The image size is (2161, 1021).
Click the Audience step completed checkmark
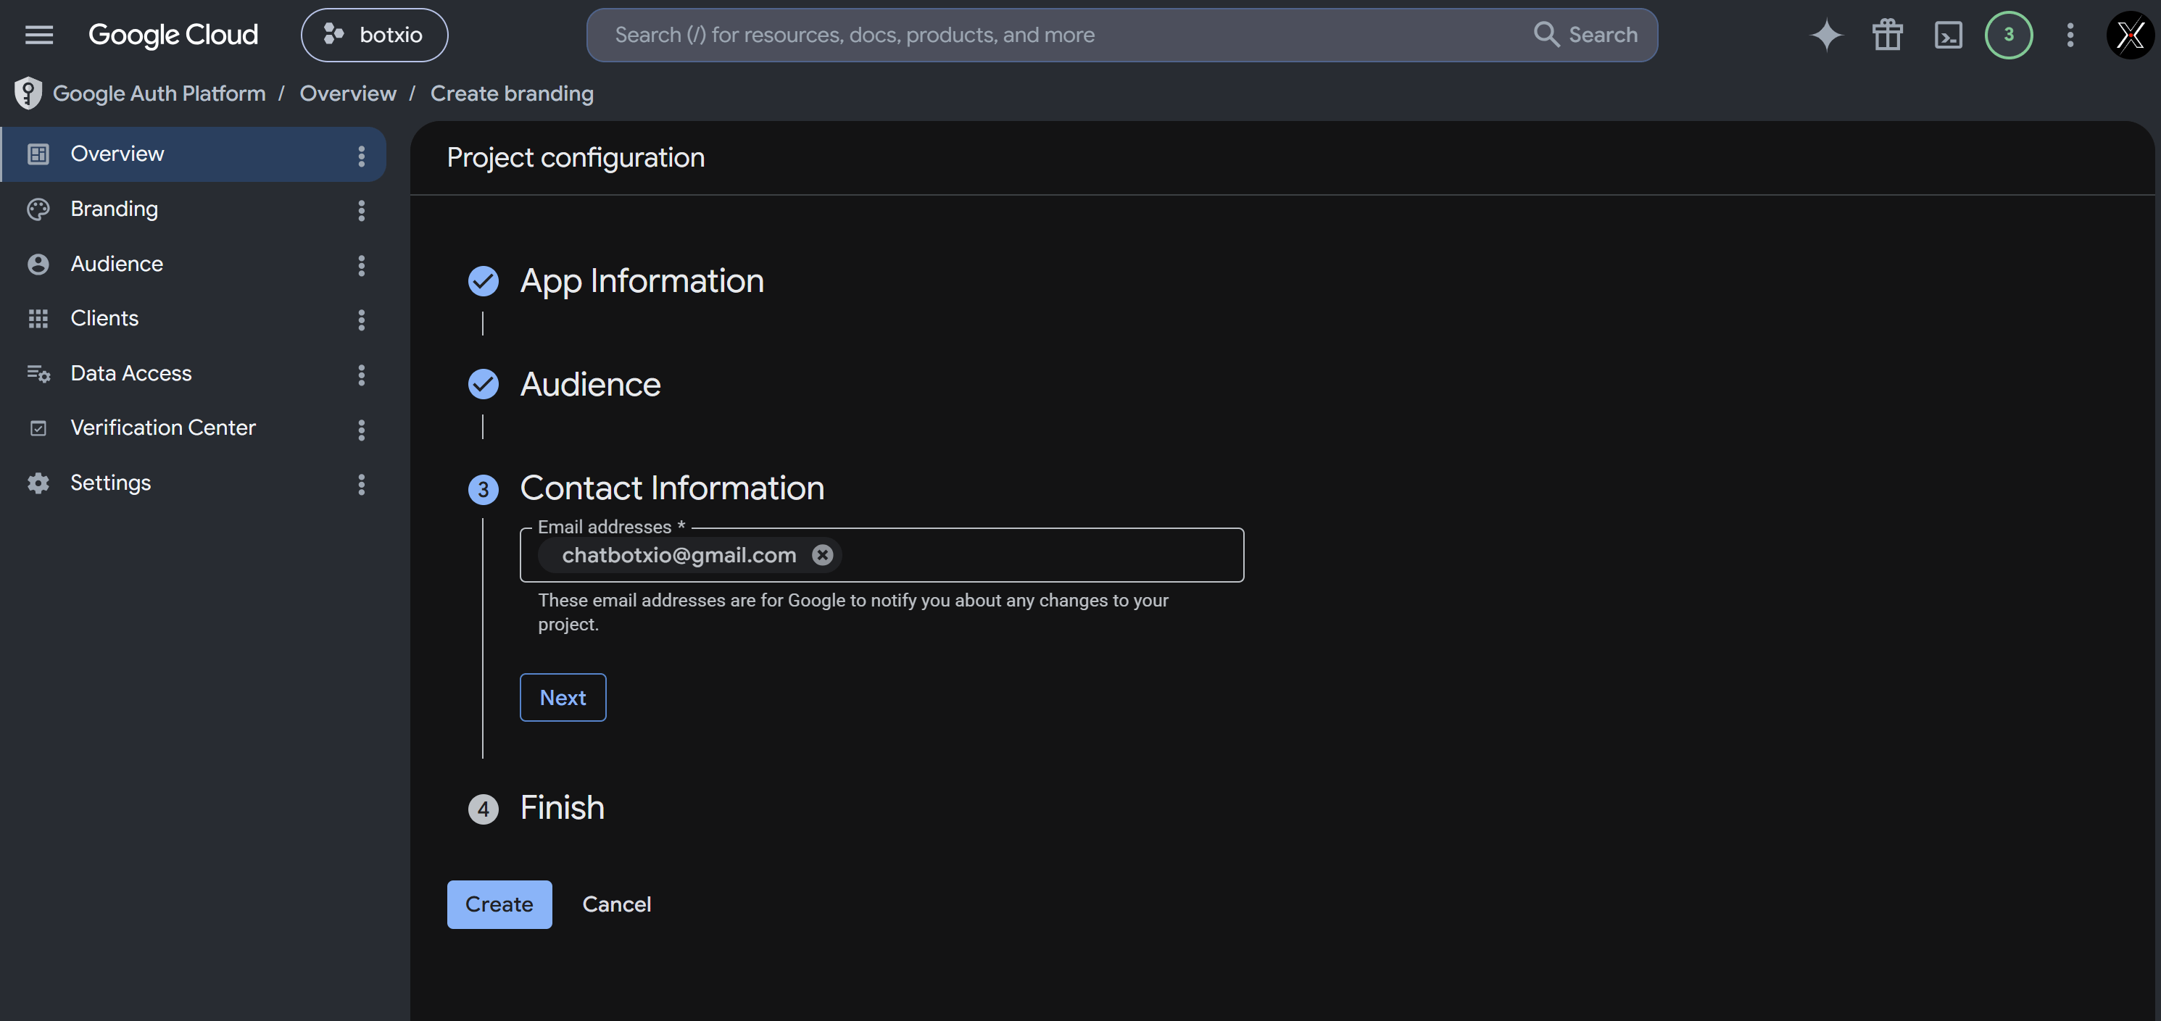pyautogui.click(x=484, y=384)
